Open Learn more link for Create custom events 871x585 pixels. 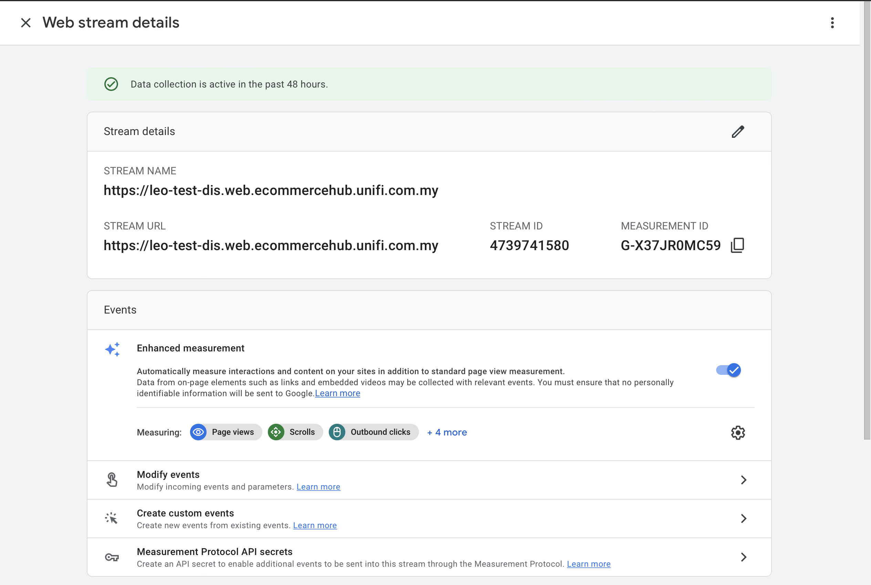click(315, 525)
